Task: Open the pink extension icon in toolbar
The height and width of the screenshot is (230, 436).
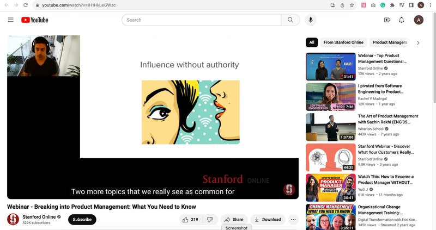Action: 364,5
